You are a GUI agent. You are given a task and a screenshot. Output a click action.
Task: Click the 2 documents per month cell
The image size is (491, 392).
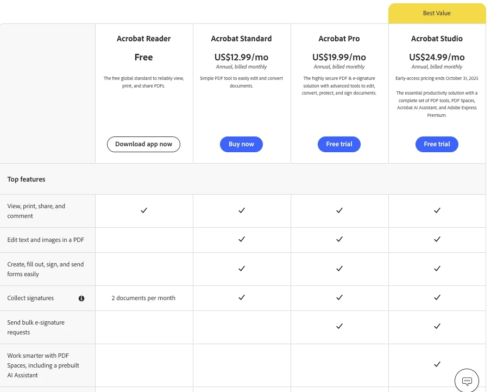point(144,298)
